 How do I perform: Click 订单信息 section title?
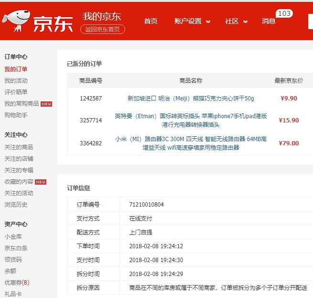click(78, 188)
